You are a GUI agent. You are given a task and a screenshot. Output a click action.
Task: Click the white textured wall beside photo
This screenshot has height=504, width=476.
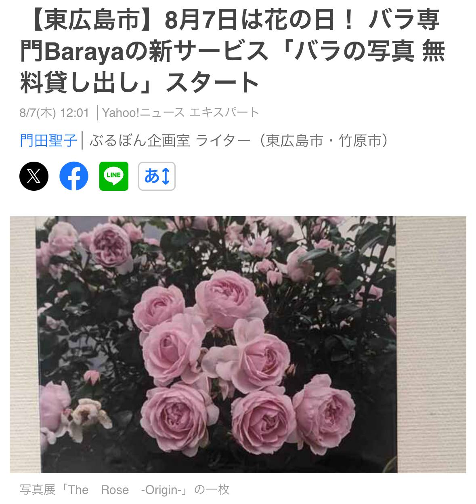(432, 344)
